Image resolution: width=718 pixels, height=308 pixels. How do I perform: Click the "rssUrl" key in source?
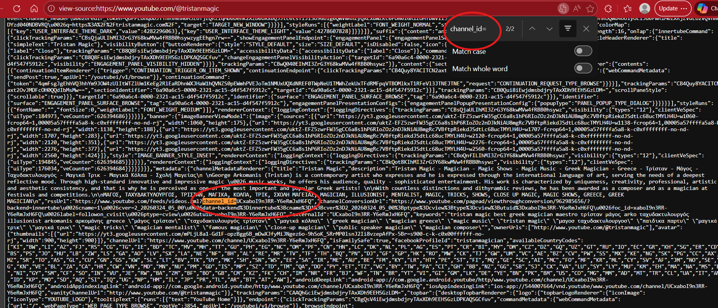(x=57, y=201)
